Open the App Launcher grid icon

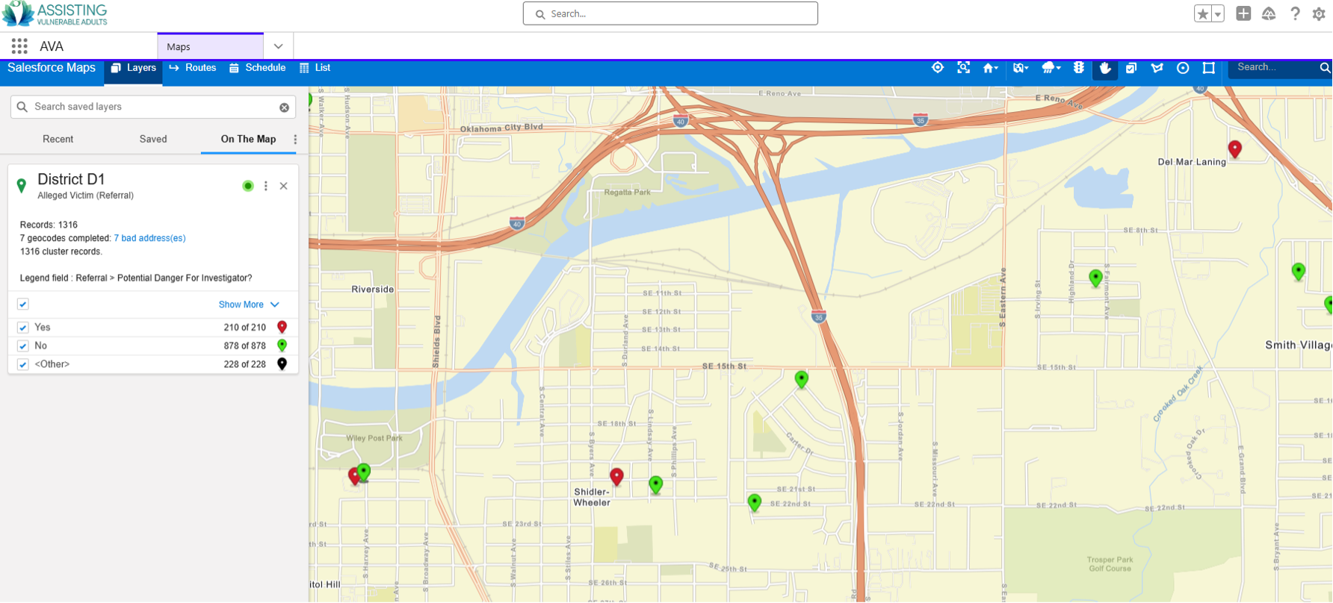pos(19,46)
